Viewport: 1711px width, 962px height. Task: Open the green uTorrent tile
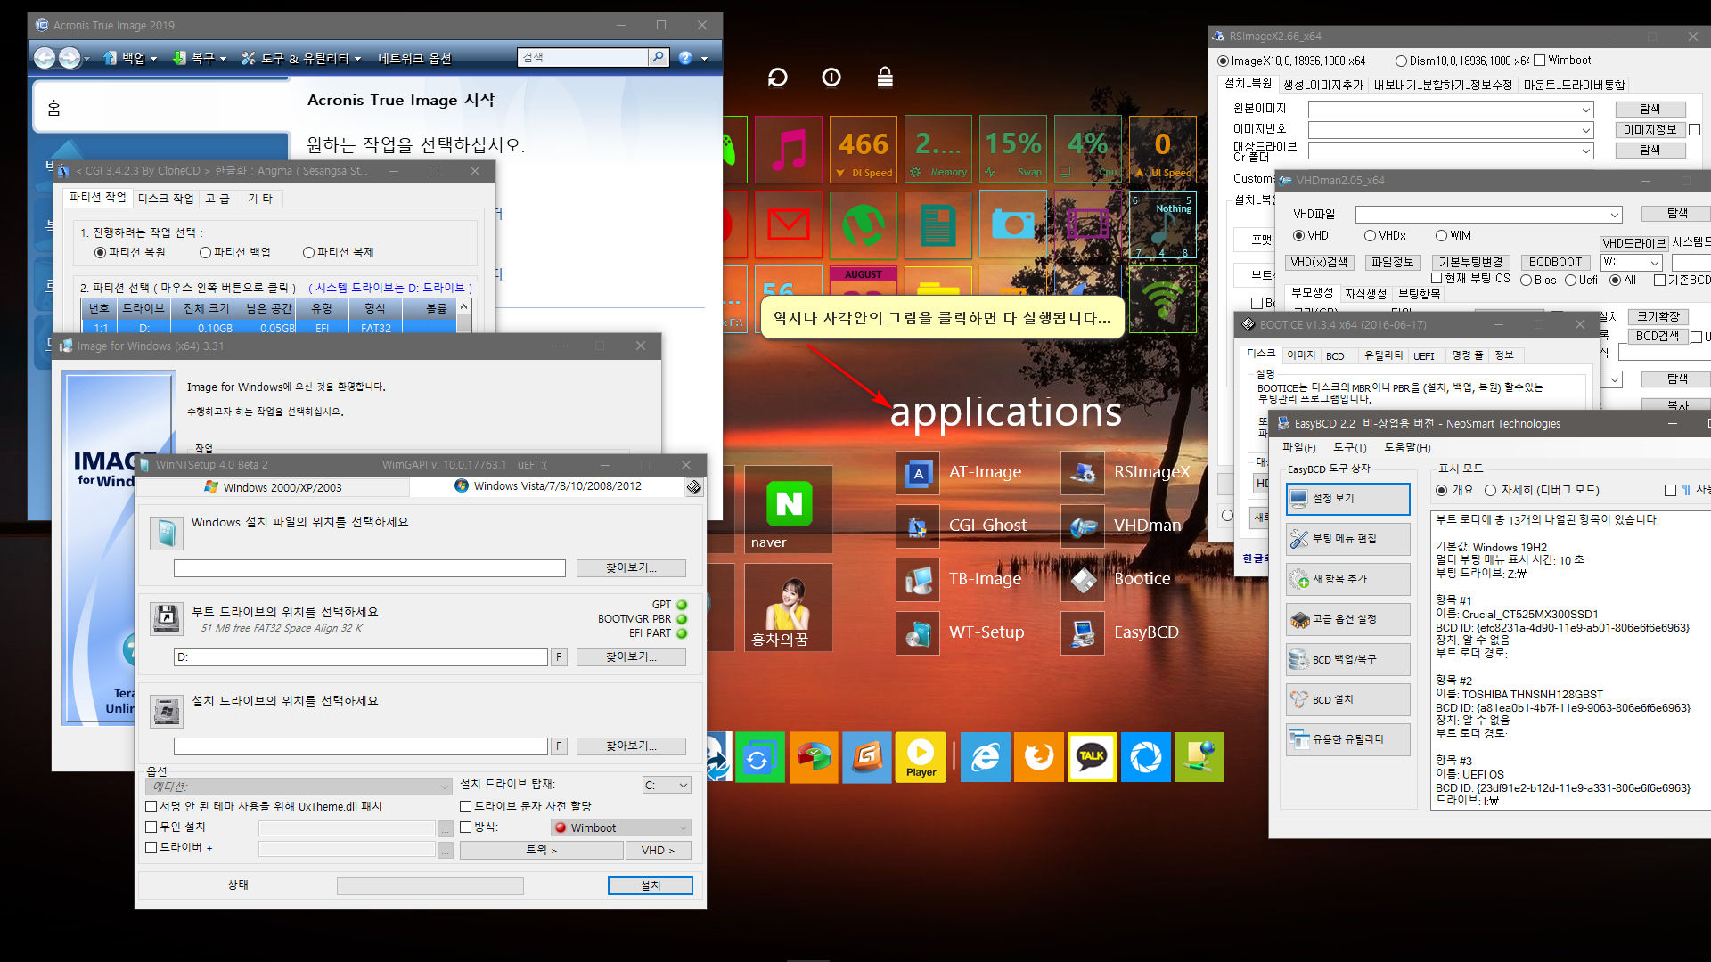click(x=864, y=224)
